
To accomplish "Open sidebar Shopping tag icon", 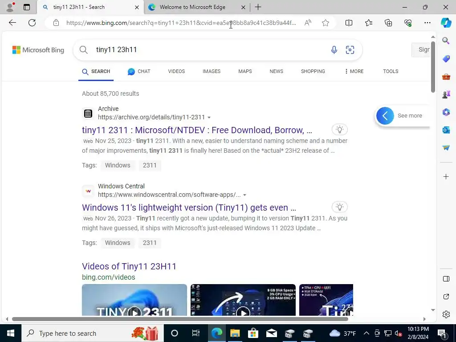I will pos(446,59).
